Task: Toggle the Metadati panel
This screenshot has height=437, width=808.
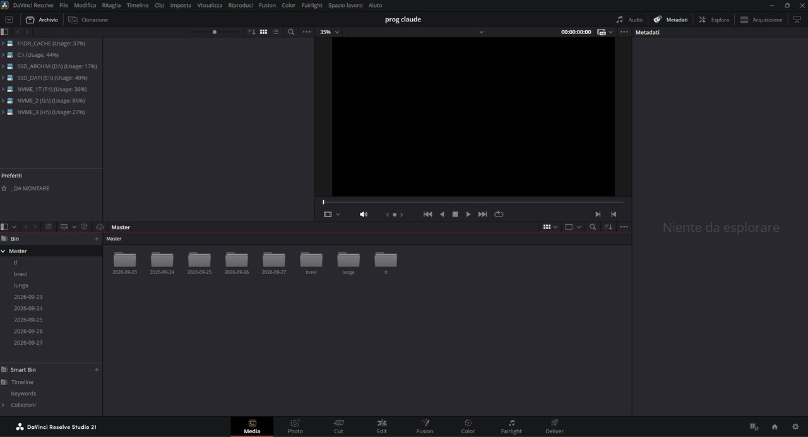Action: click(x=670, y=20)
